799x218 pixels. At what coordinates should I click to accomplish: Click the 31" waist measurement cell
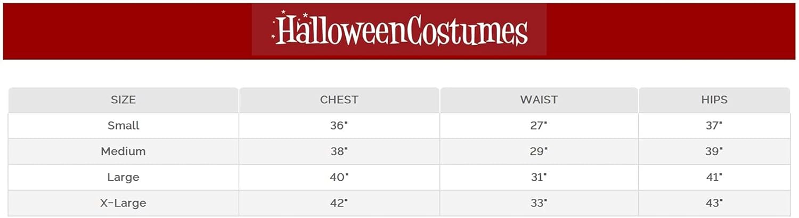539,177
